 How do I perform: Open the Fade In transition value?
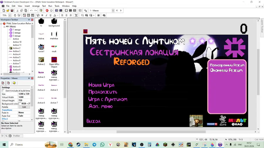[24, 113]
